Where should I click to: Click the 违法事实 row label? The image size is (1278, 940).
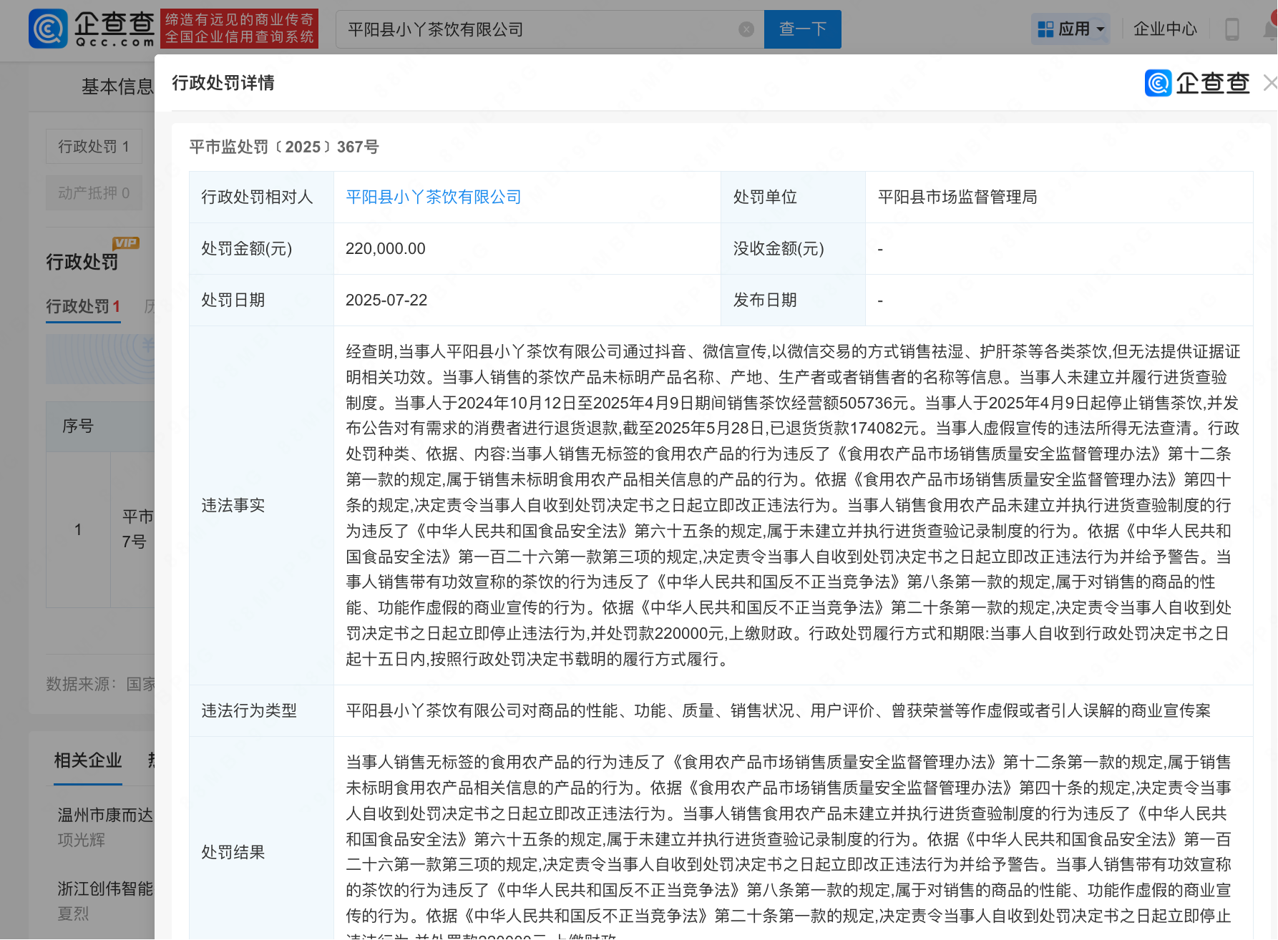point(233,506)
